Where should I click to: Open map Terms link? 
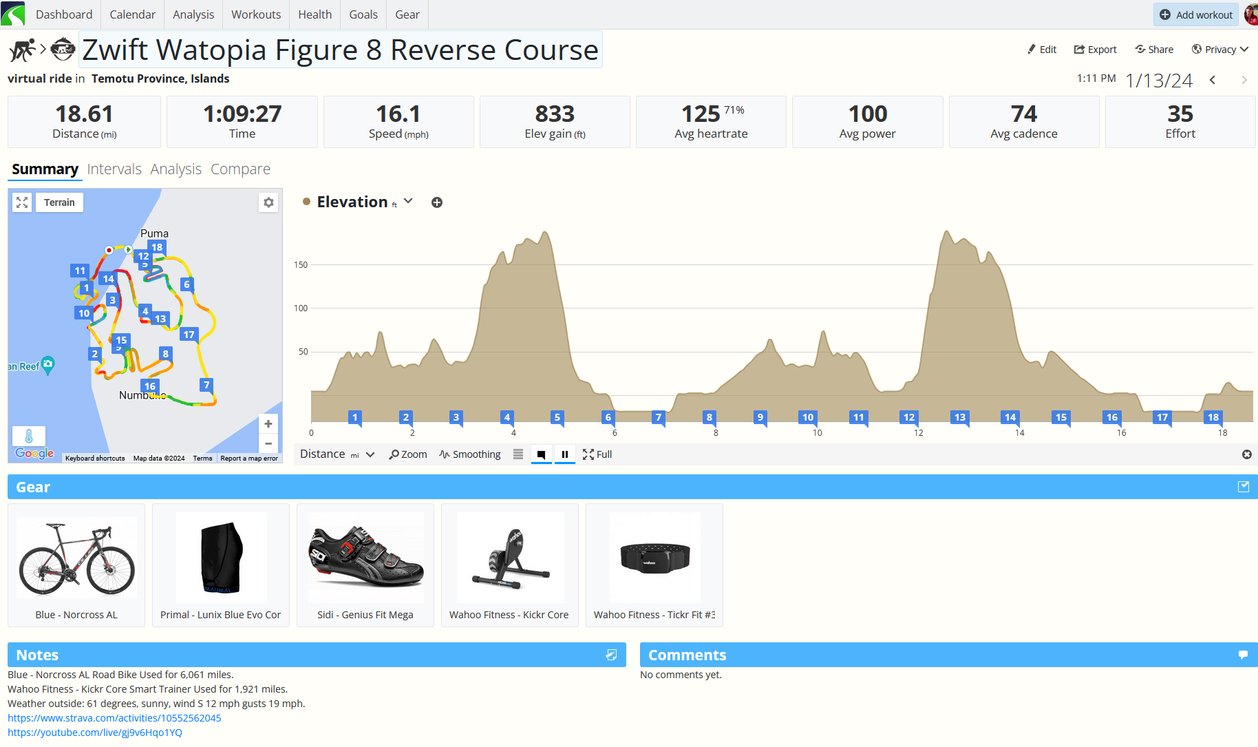click(x=202, y=458)
